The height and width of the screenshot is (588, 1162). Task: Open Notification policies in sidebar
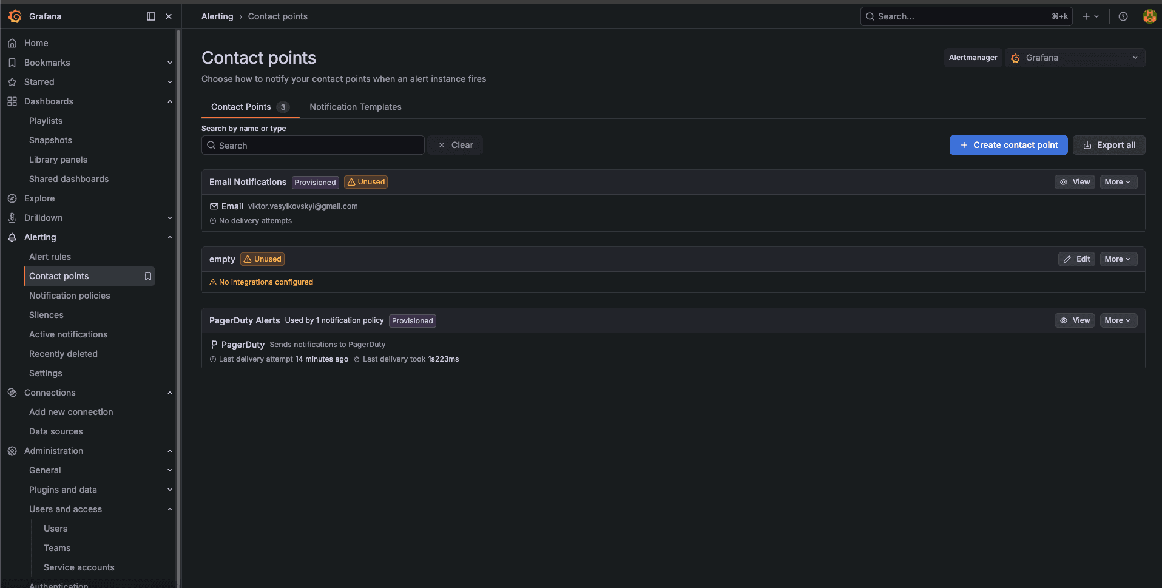pos(70,296)
